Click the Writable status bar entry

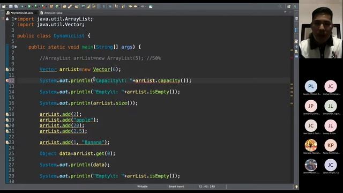143,187
